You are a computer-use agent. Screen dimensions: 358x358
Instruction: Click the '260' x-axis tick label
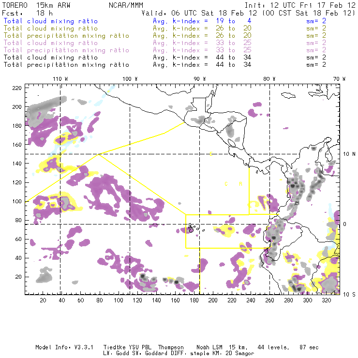[269, 300]
